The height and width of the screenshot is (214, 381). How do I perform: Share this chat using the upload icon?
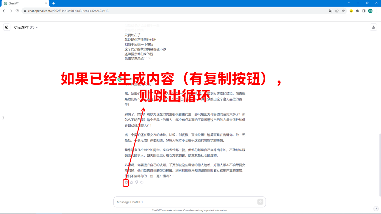(373, 27)
